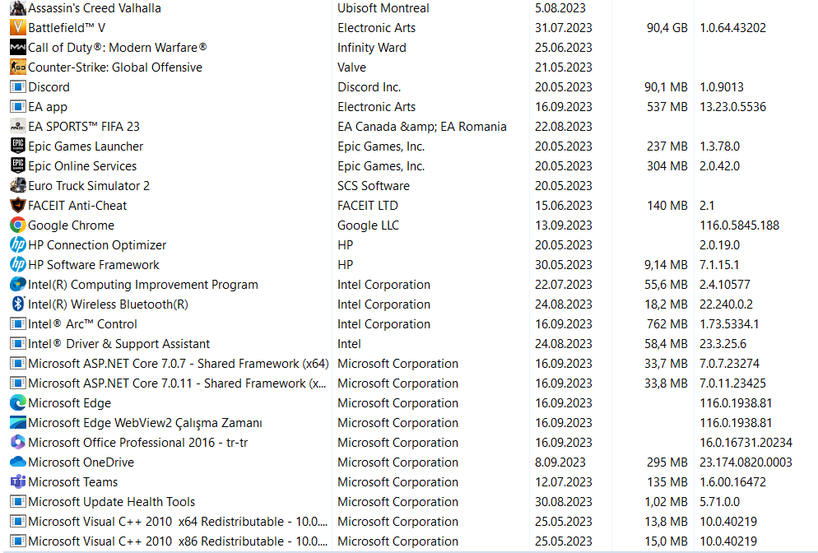Screen dimensions: 818x553
Task: Select the EA app name text
Action: click(x=48, y=107)
